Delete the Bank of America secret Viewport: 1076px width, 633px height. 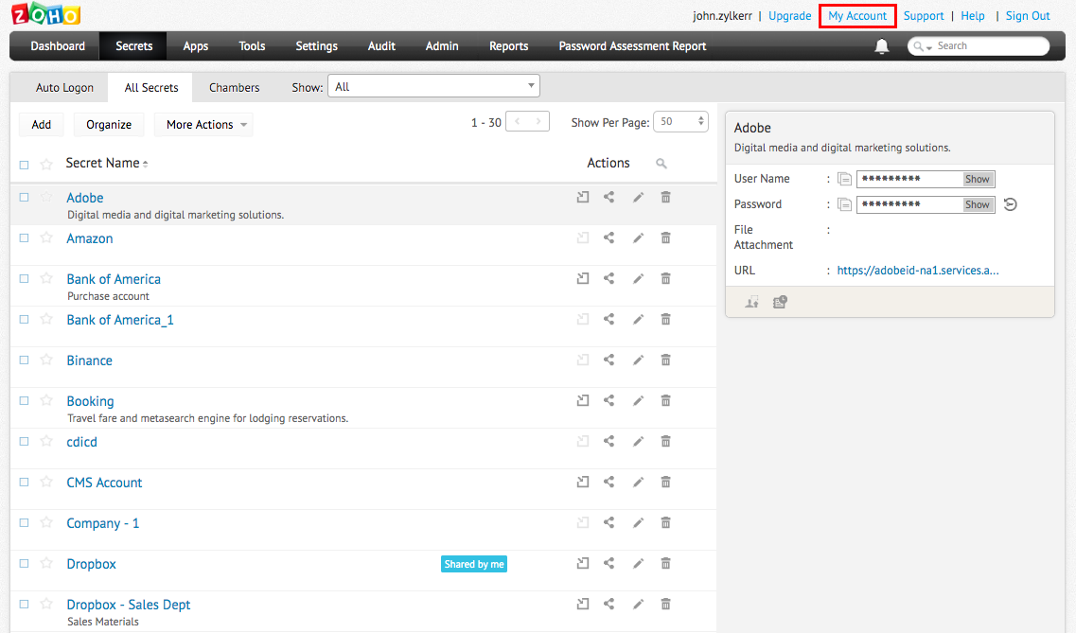[665, 278]
